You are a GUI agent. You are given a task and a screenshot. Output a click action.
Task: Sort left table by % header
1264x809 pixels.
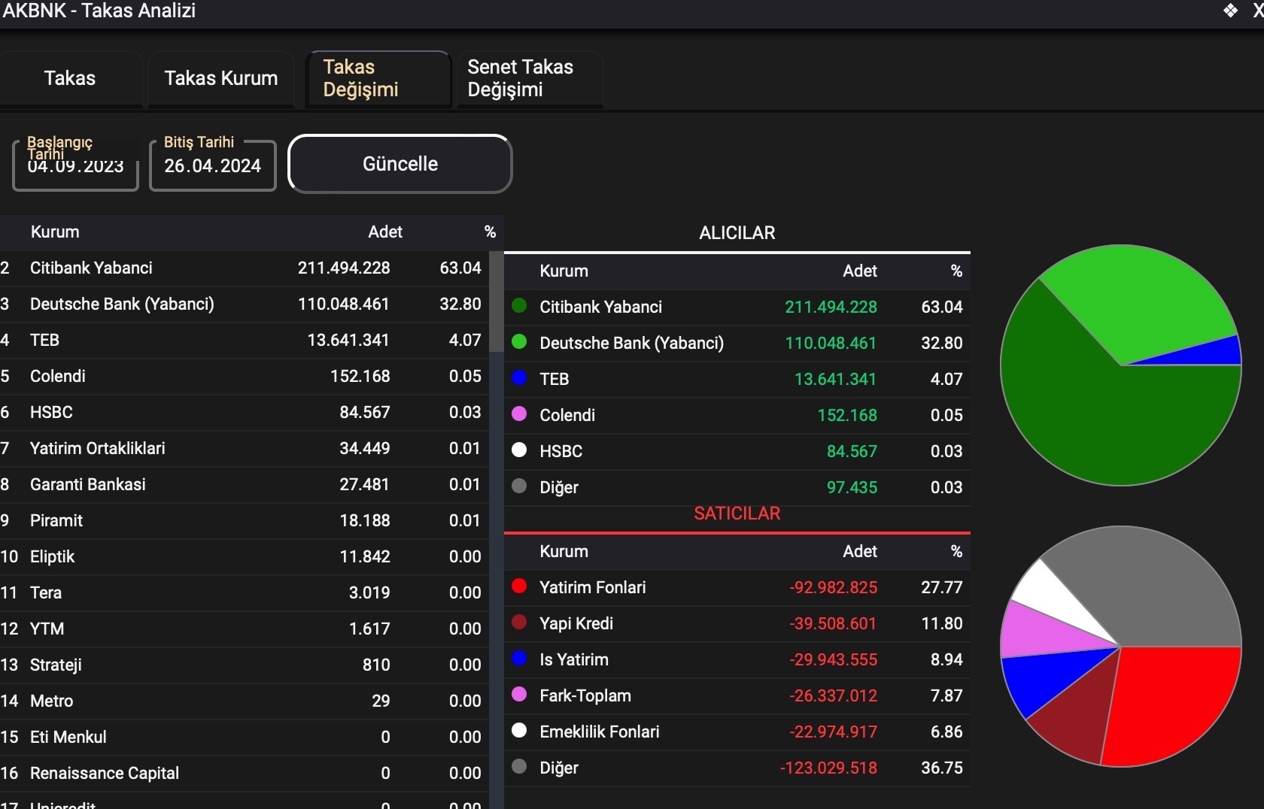[x=490, y=232]
